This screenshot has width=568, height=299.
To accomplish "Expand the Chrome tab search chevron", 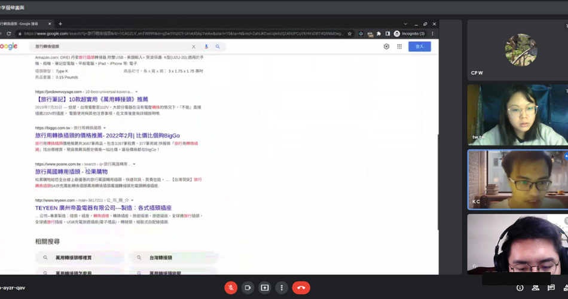I will click(405, 24).
